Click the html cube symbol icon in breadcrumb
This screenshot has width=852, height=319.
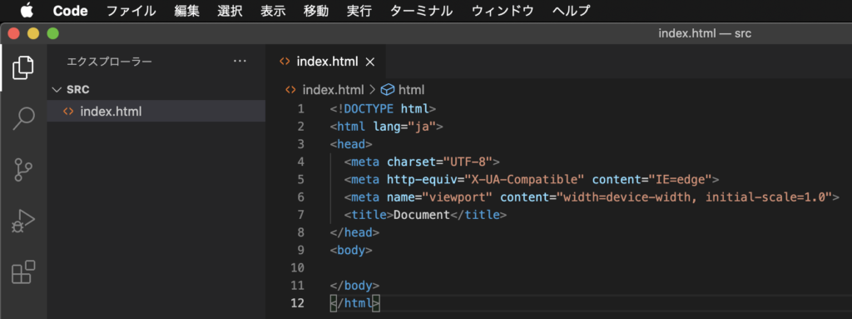click(387, 90)
